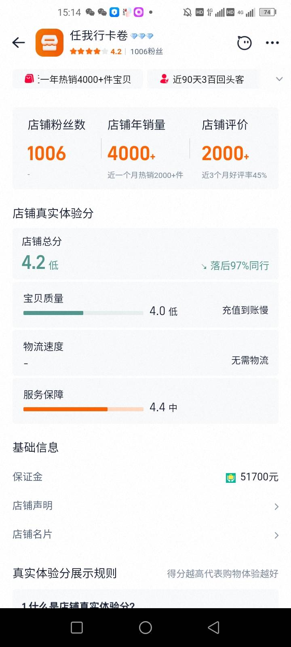Open the three-dot more options menu

tap(272, 42)
